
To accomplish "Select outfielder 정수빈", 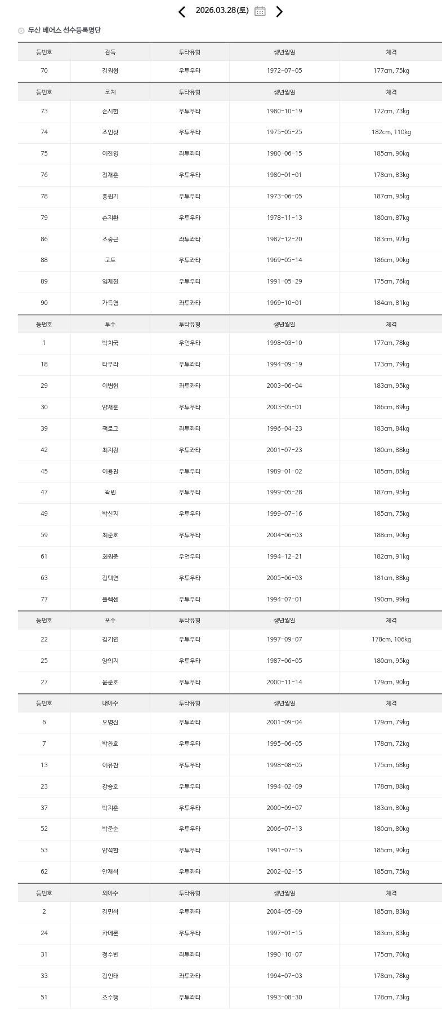I will 110,955.
